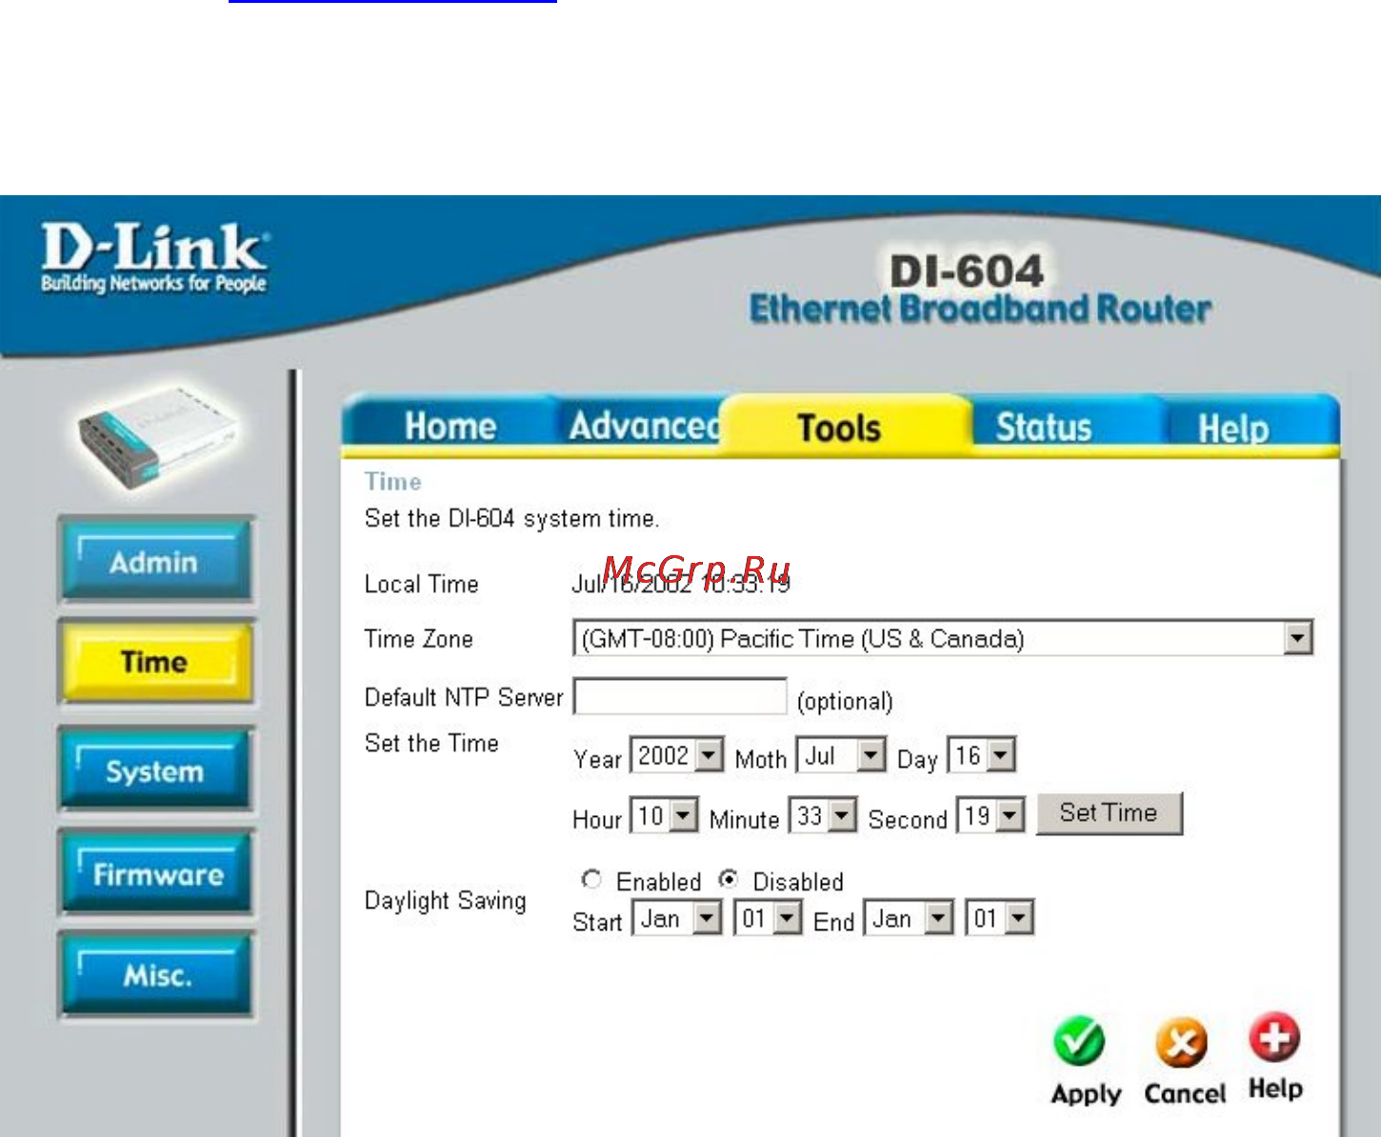Click the router device image
The width and height of the screenshot is (1381, 1137).
(157, 437)
